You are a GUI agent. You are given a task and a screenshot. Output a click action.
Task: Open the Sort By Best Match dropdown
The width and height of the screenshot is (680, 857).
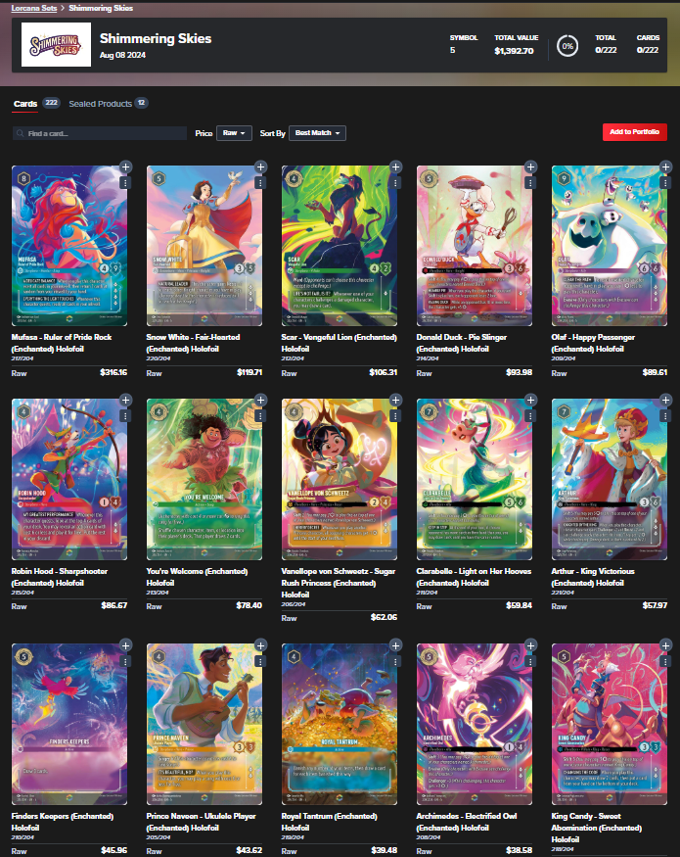(x=317, y=133)
